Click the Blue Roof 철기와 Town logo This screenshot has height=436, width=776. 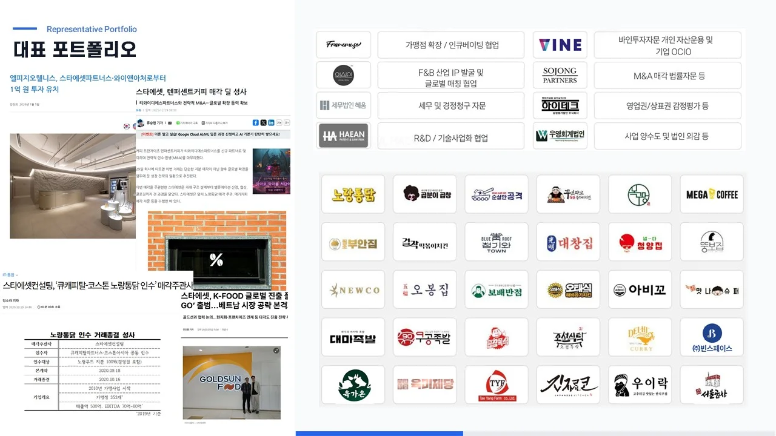pyautogui.click(x=497, y=242)
